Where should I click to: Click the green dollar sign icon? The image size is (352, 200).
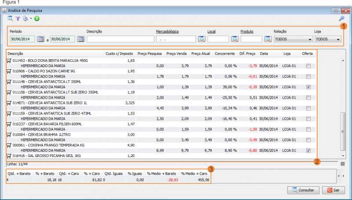tap(37, 19)
